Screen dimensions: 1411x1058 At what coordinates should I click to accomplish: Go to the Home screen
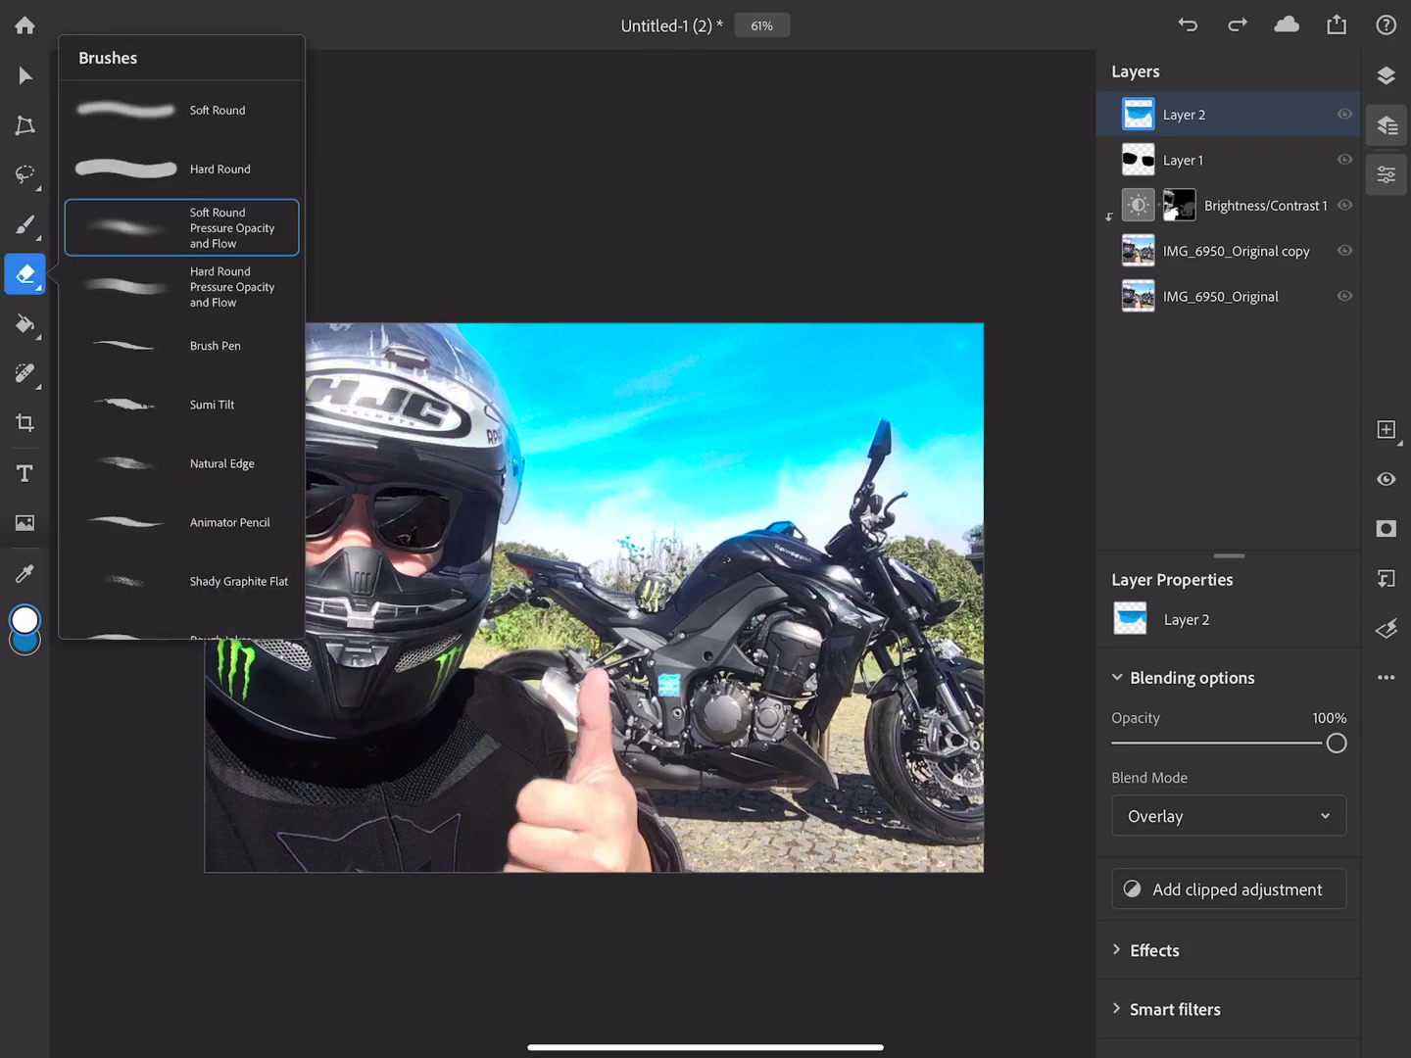click(x=24, y=25)
